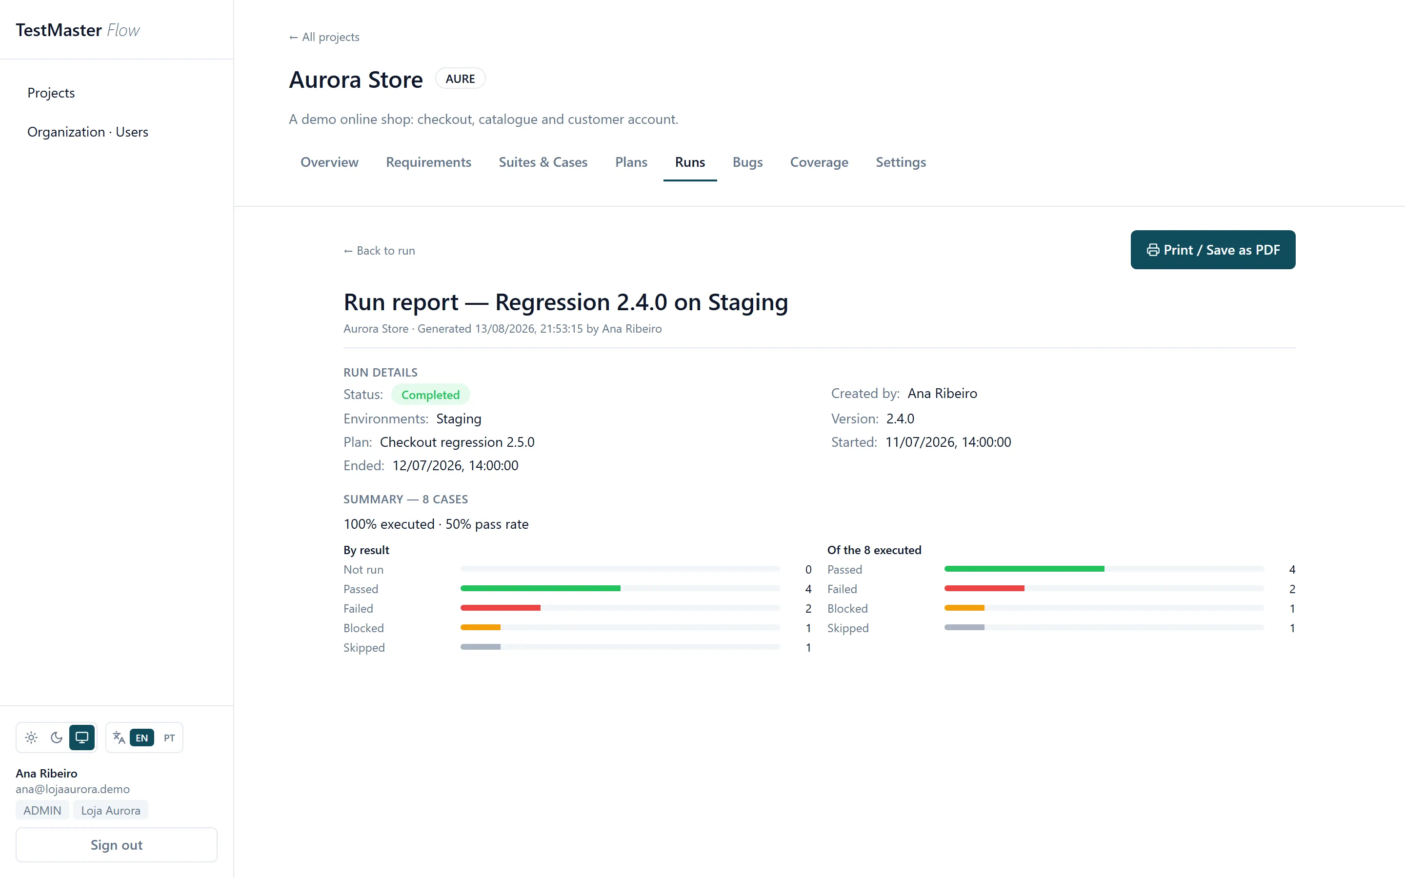Select EN language option
Screen dimensions: 1405x878
(141, 738)
